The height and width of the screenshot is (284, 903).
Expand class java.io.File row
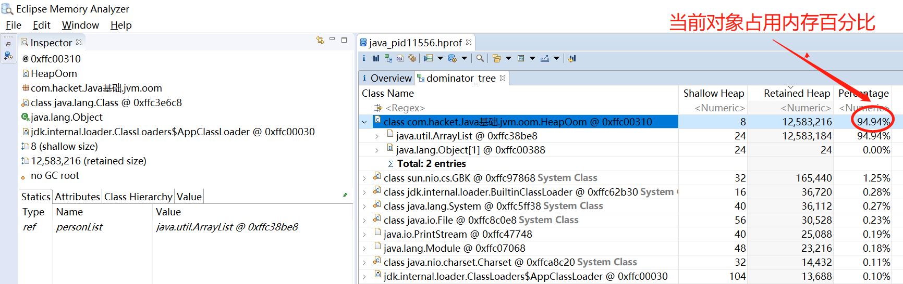(x=364, y=221)
